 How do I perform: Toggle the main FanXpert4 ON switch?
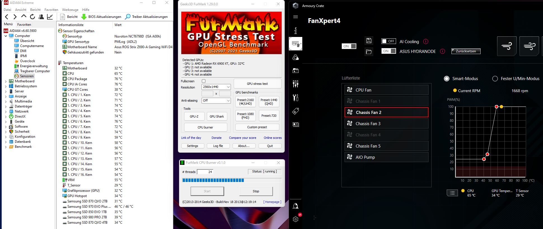pyautogui.click(x=349, y=46)
